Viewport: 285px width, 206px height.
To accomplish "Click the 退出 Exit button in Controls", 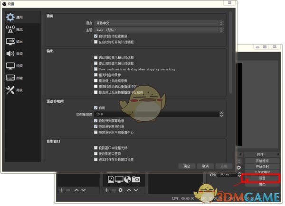I will 262,184.
